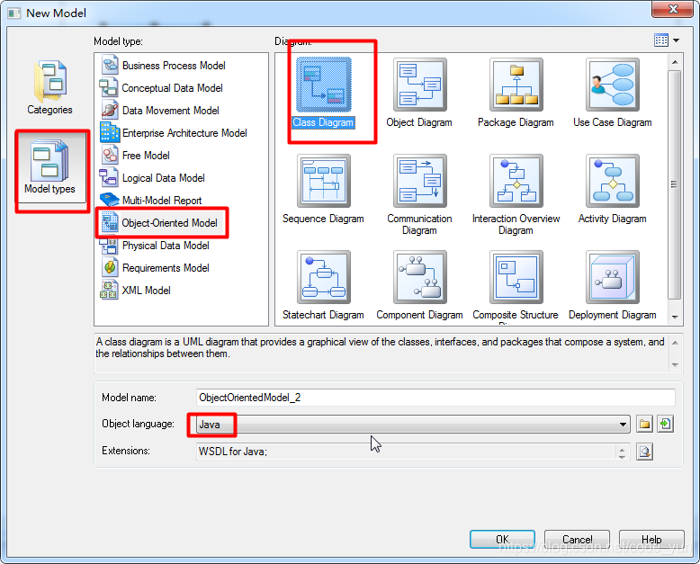Choose the Package Diagram icon
Screen dimensions: 700x564
516,85
